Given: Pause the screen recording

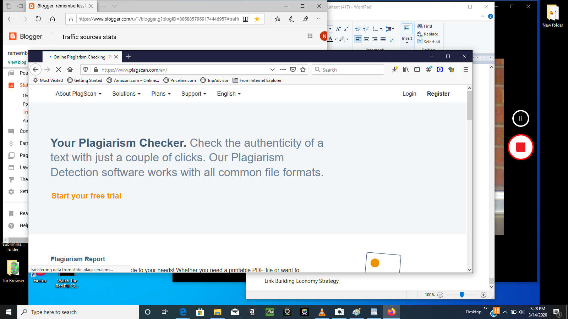Looking at the screenshot, I should pyautogui.click(x=521, y=118).
